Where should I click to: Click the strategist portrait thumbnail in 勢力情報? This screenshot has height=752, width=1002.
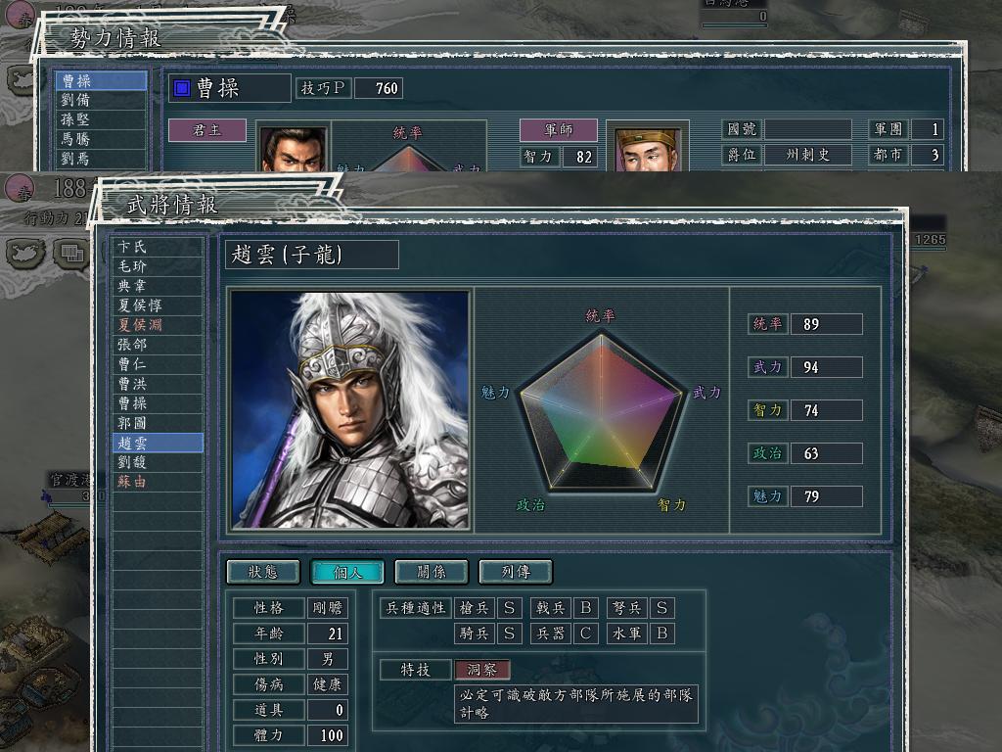pos(648,149)
